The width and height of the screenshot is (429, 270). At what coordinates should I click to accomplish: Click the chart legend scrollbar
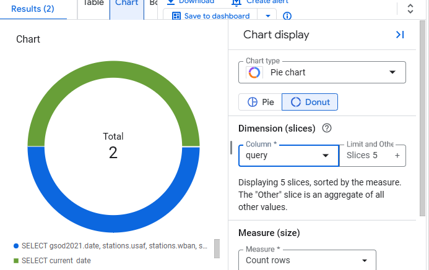[217, 248]
